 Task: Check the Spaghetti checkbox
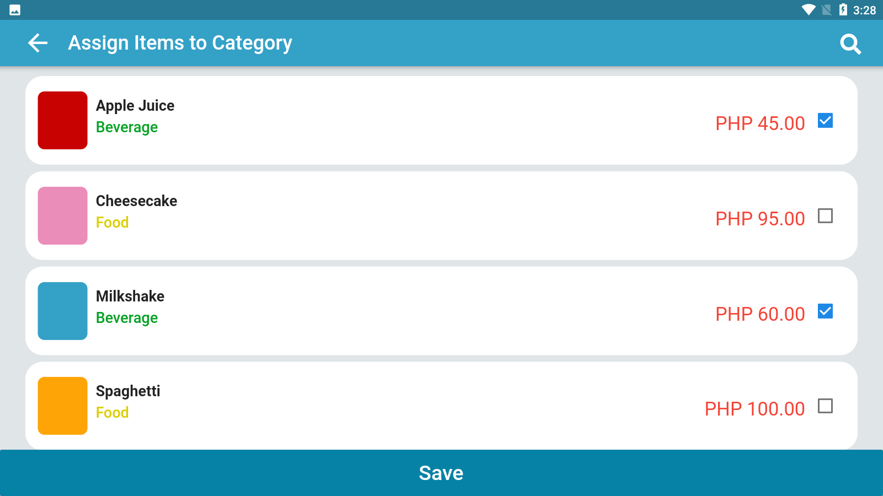[825, 406]
